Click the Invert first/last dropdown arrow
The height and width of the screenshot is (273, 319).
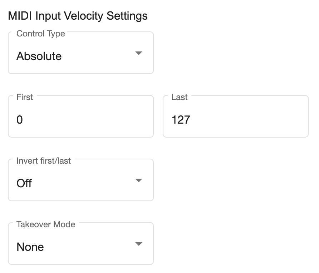(x=139, y=180)
